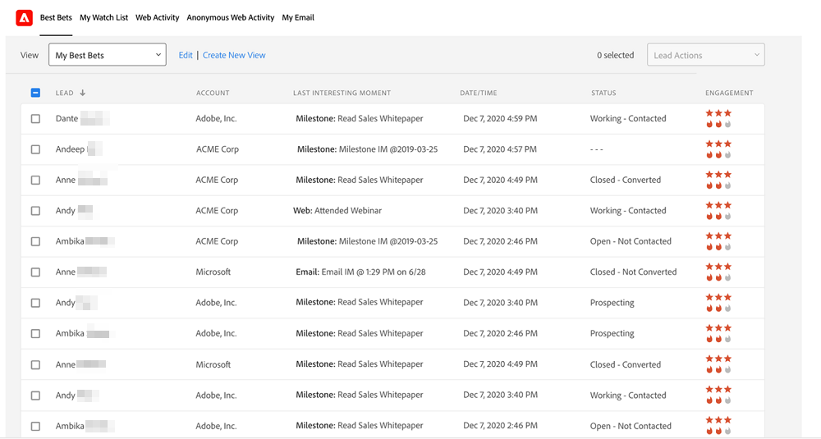The width and height of the screenshot is (821, 439).
Task: Click the Create New View link
Action: pyautogui.click(x=234, y=55)
